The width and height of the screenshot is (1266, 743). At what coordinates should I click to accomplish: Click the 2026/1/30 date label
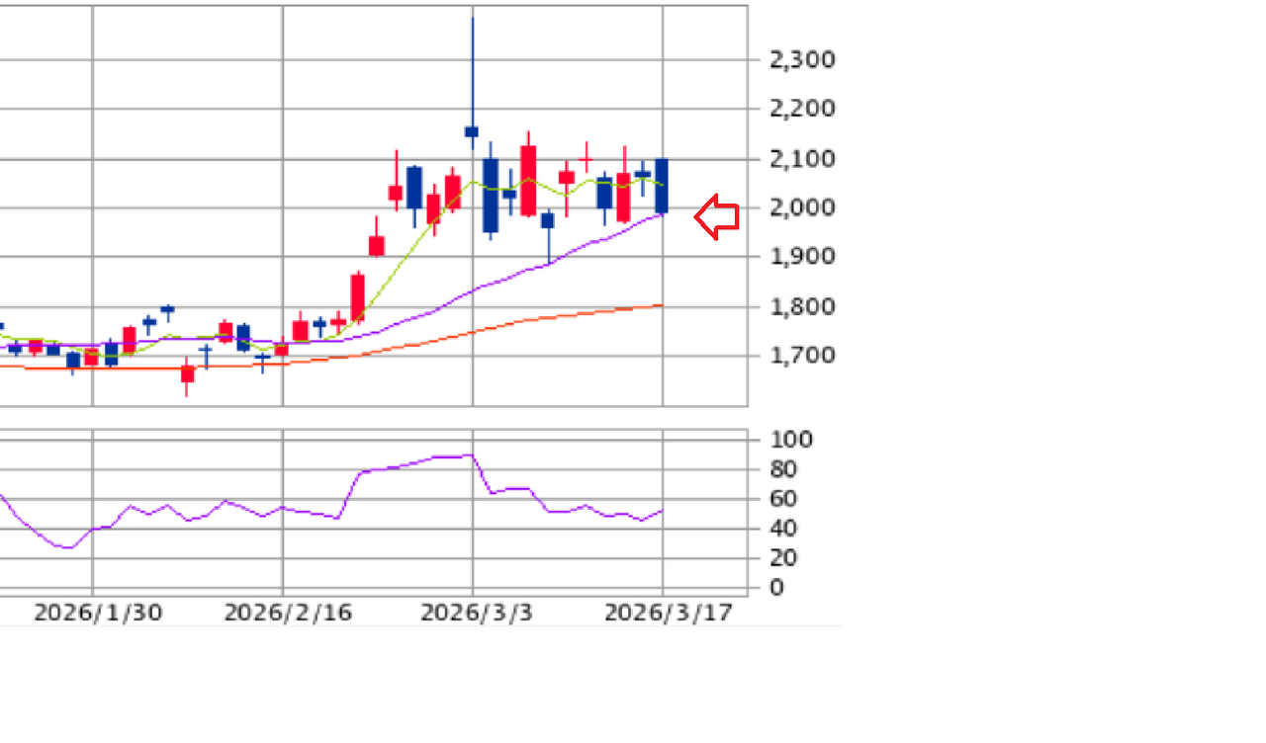tap(97, 613)
